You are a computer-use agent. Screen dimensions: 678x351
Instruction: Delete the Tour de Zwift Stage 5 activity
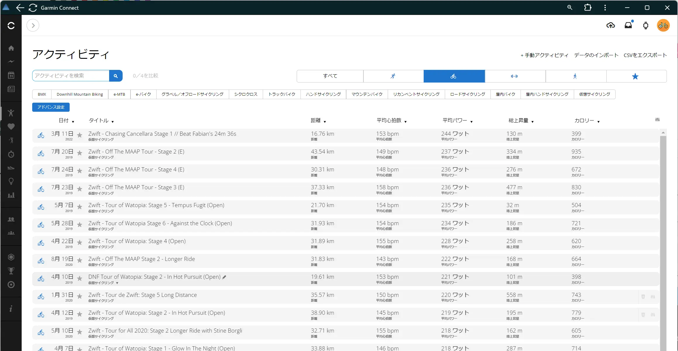(x=643, y=297)
